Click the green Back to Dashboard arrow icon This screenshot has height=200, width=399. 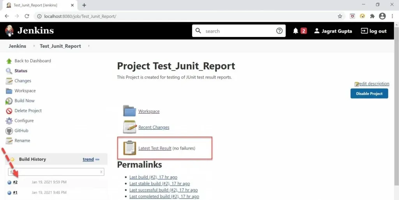pos(9,61)
